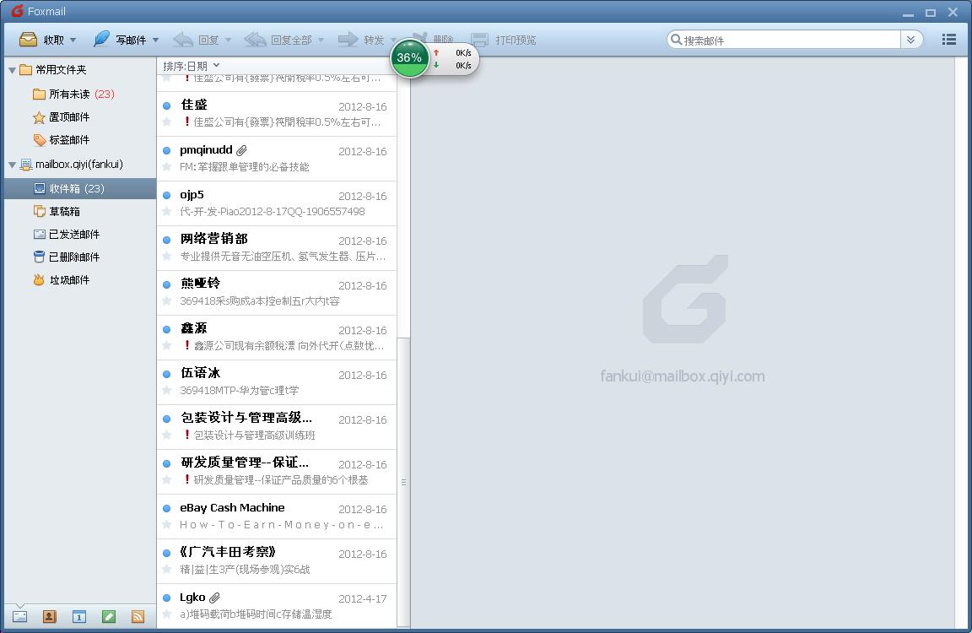Image resolution: width=972 pixels, height=633 pixels.
Task: Toggle unread dot on eBay Cash Machine mail
Action: point(167,508)
